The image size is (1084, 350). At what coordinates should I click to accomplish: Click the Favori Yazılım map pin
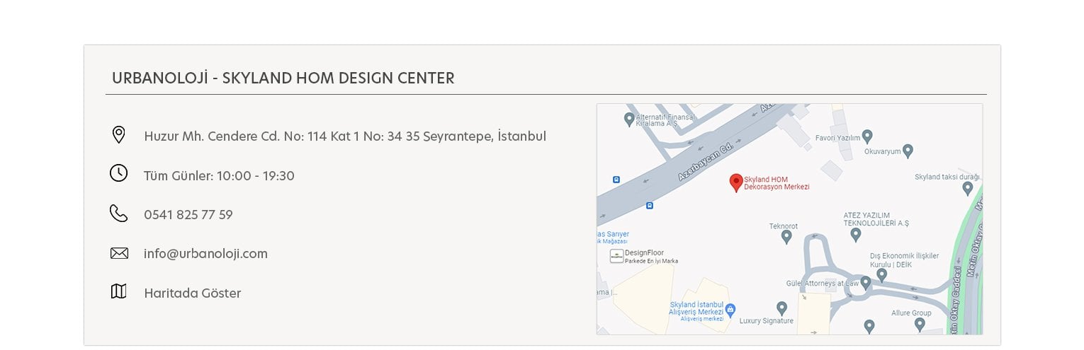pos(866,136)
